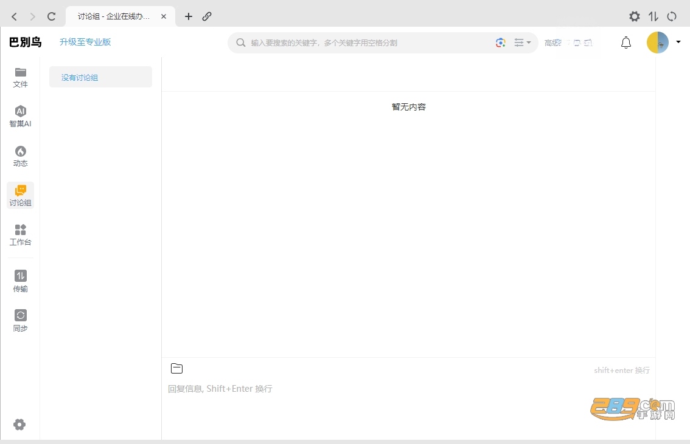Select 讨论组 in the sidebar

click(x=20, y=196)
